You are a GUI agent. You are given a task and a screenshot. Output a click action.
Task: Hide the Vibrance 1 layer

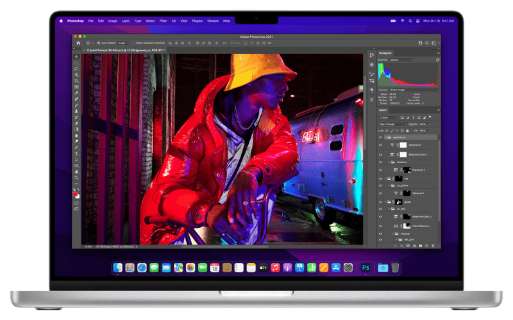(x=380, y=193)
